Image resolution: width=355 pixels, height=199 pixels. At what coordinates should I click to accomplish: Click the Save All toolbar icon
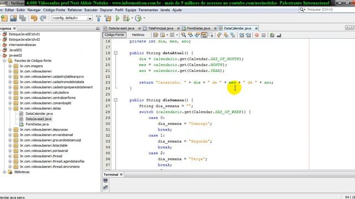[x=22, y=18]
